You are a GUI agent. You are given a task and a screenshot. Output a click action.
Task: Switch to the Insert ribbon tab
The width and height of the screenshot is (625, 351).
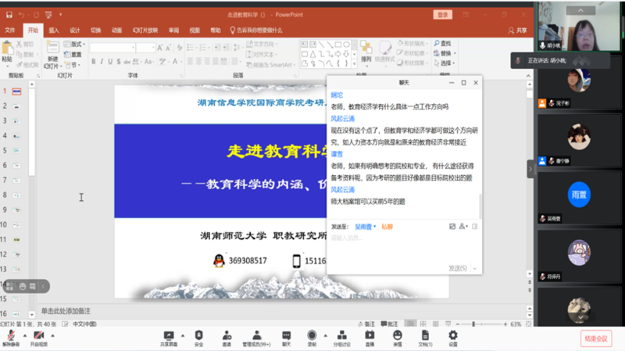click(54, 30)
